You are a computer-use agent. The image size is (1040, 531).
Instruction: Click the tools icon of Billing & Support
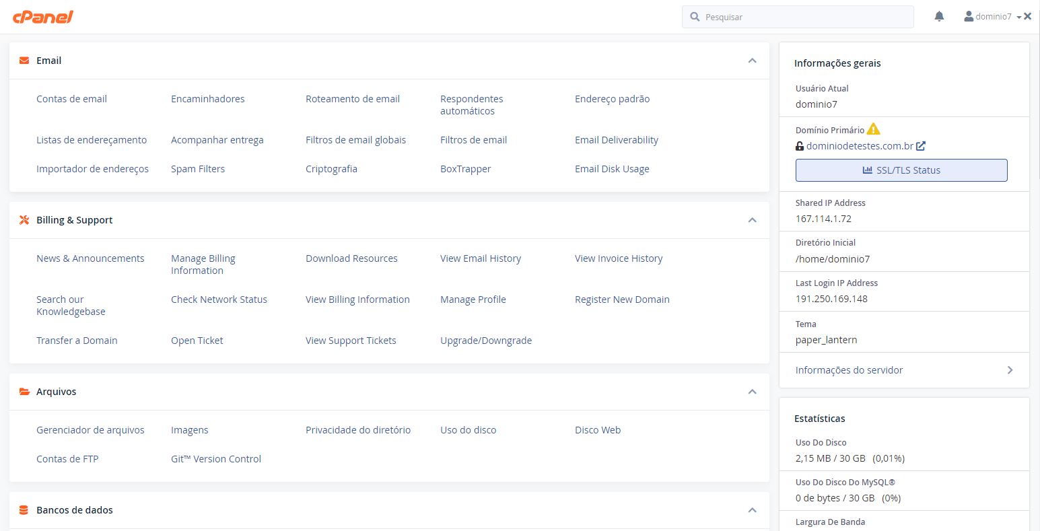point(24,219)
